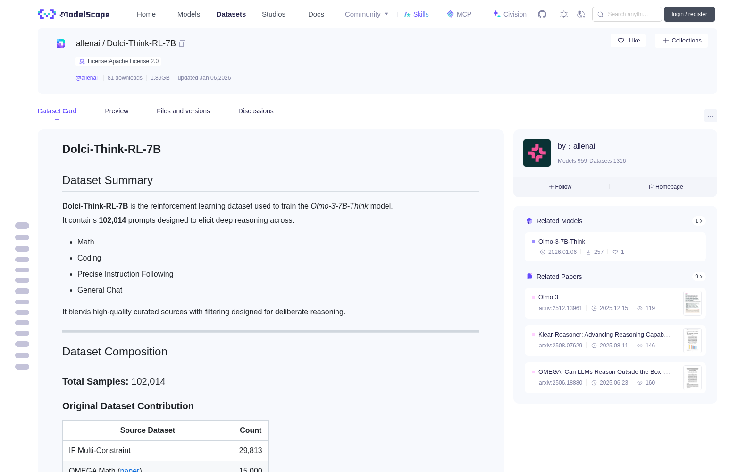Screen dimensions: 755x472
Task: Select the Dataset Card tab
Action: pos(57,111)
